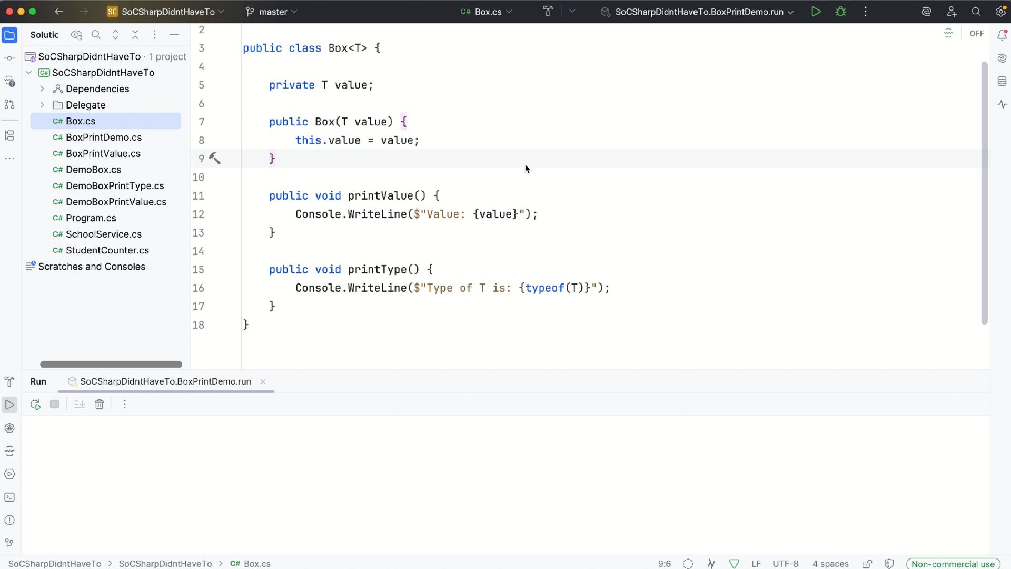Expand the Delegate folder
The width and height of the screenshot is (1011, 569).
tap(42, 105)
